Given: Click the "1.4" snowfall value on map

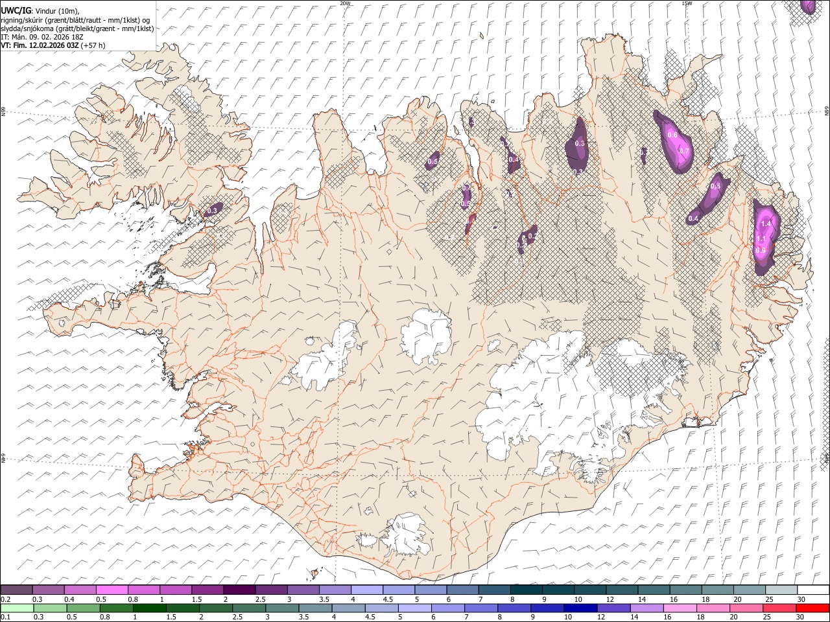Looking at the screenshot, I should pos(766,224).
